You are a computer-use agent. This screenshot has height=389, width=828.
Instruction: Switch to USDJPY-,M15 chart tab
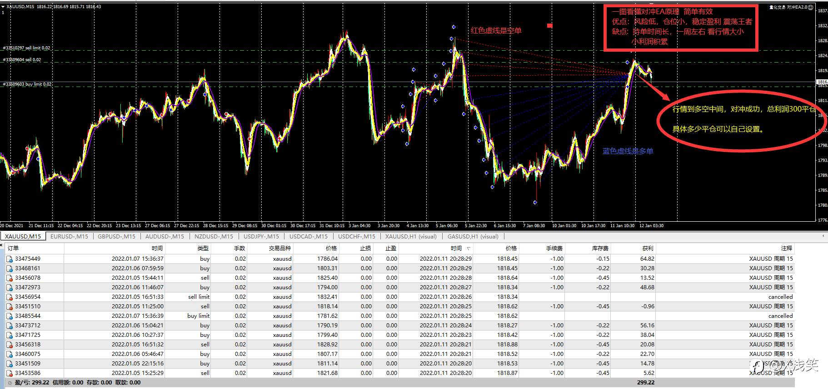tap(261, 236)
